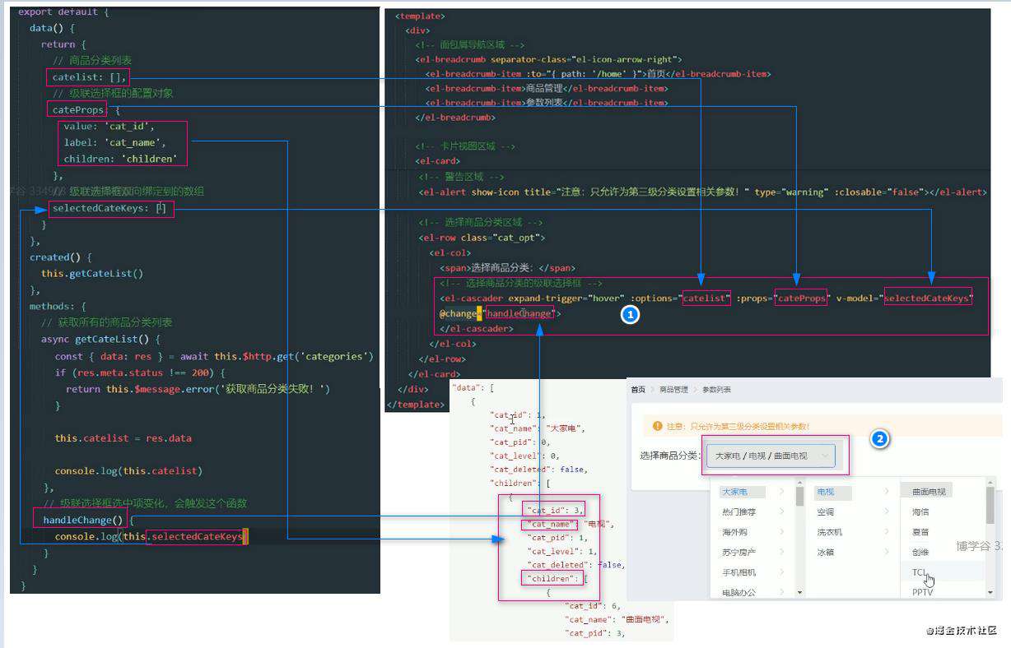The height and width of the screenshot is (648, 1011).
Task: Click the scroll-down arrow of third cascader column
Action: point(990,592)
